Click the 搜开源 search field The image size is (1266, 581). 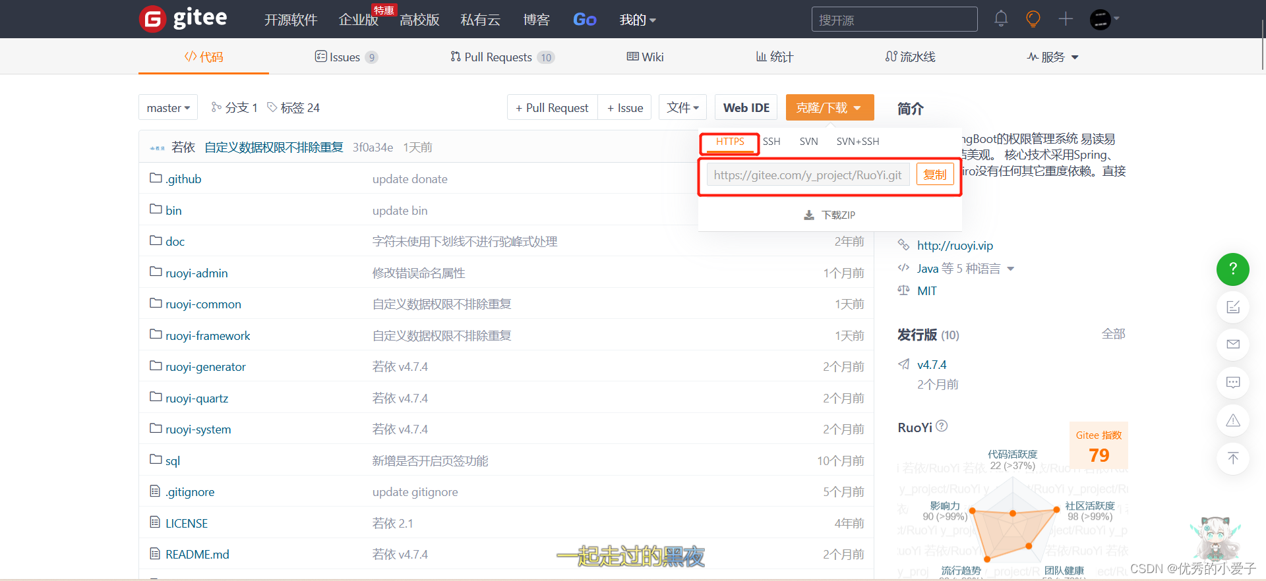pyautogui.click(x=894, y=20)
